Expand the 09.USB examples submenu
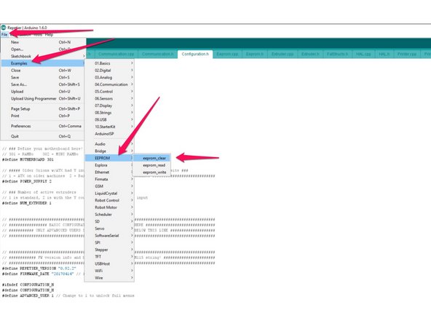Screen dimensions: 431x323 click(109, 119)
